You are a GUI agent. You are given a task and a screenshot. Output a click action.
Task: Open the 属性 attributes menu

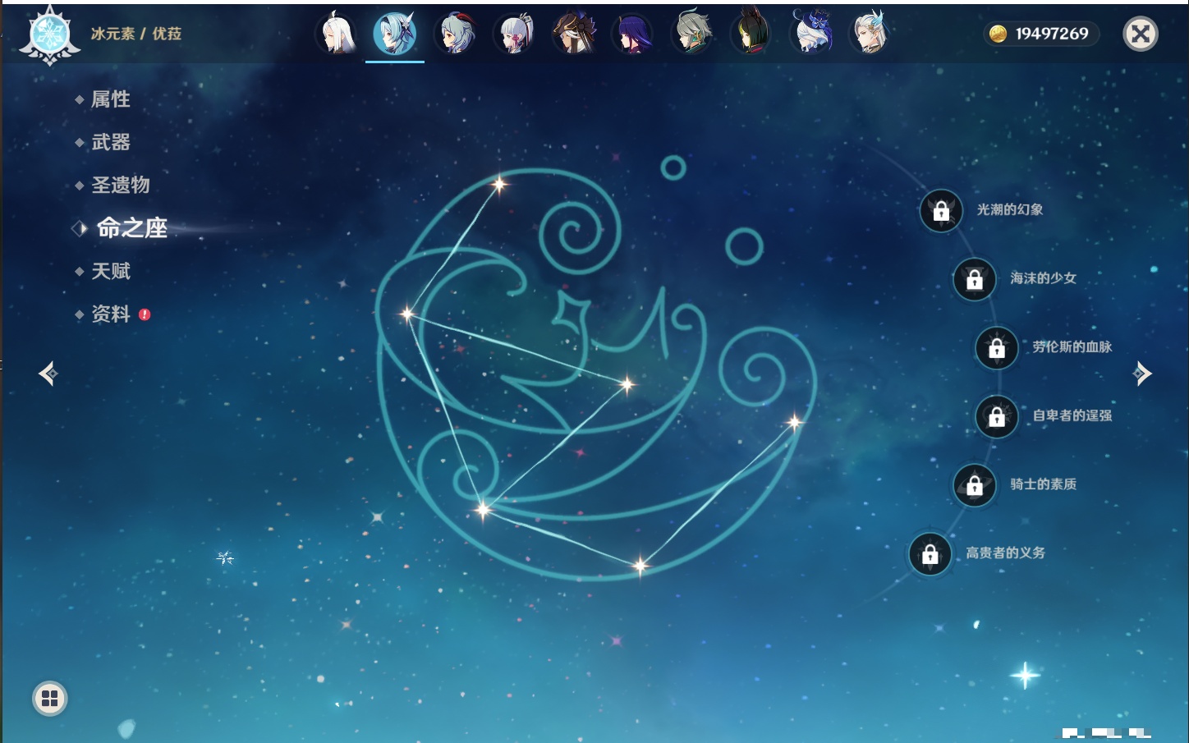click(x=111, y=99)
